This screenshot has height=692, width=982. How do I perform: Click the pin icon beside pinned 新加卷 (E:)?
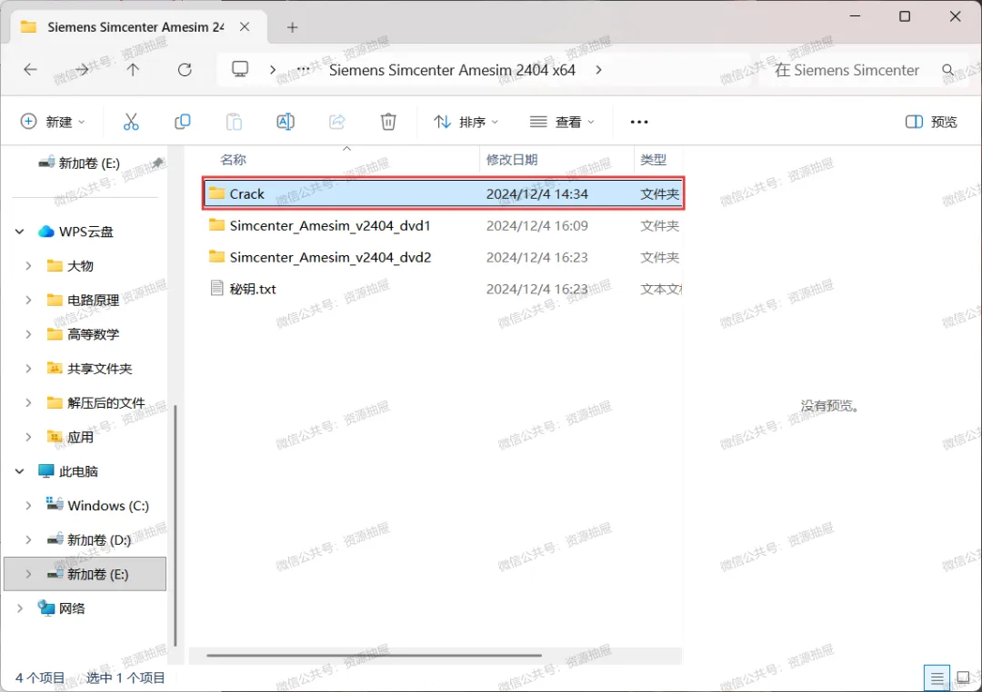(158, 163)
